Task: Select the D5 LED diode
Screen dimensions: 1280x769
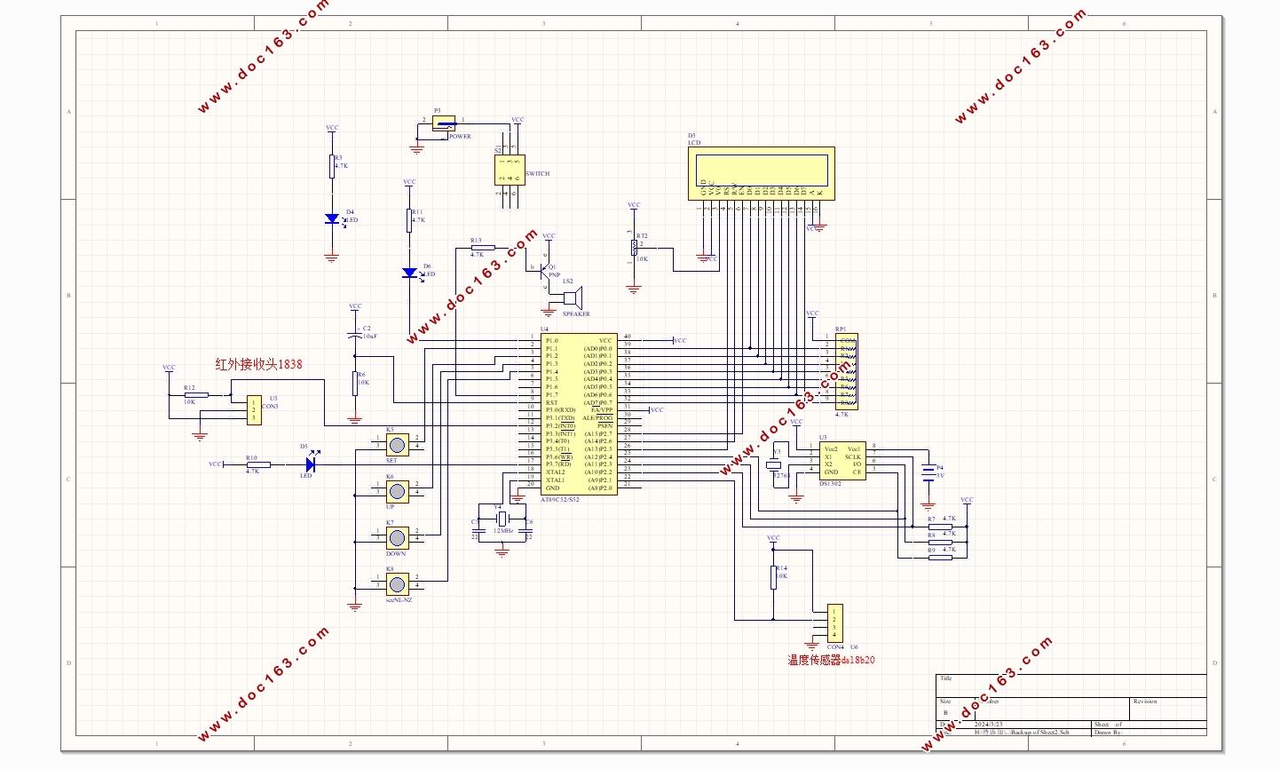Action: click(x=312, y=464)
